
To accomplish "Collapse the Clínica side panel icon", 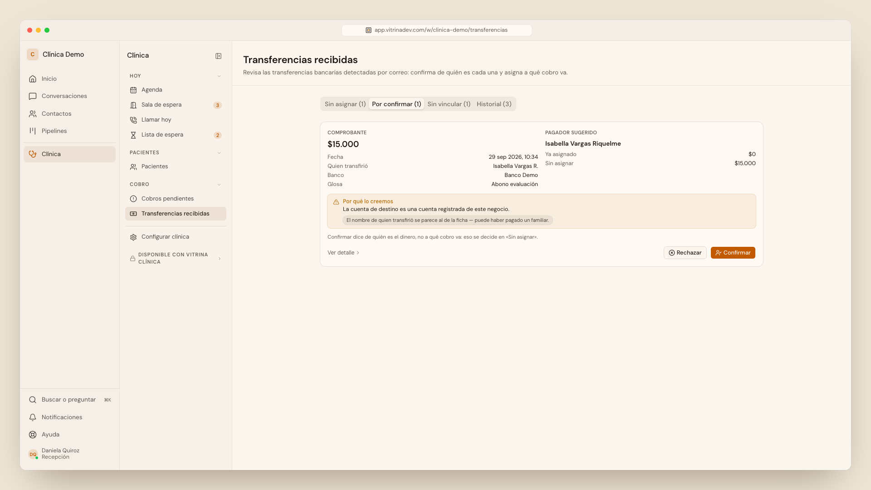I will 218,56.
